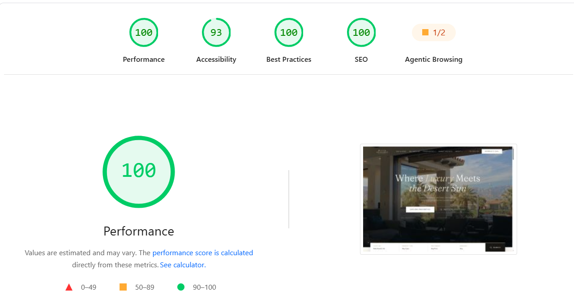Viewport: 574px width, 304px height.
Task: Click the large 'Performance' heading
Action: click(139, 231)
